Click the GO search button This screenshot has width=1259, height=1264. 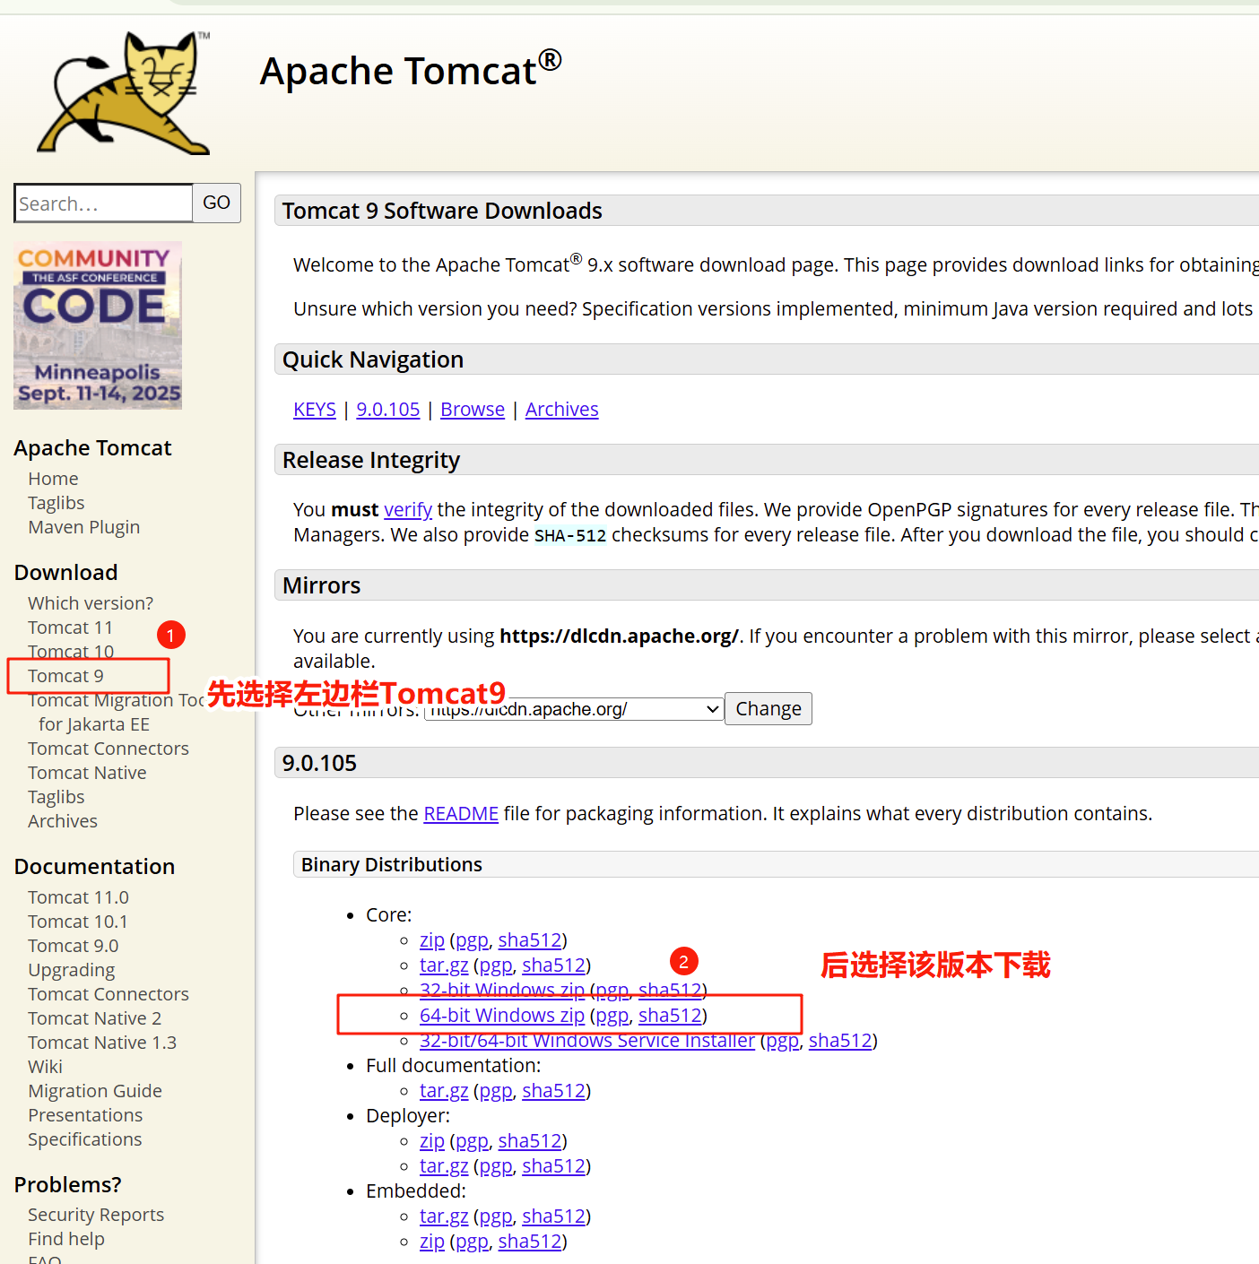pos(217,203)
